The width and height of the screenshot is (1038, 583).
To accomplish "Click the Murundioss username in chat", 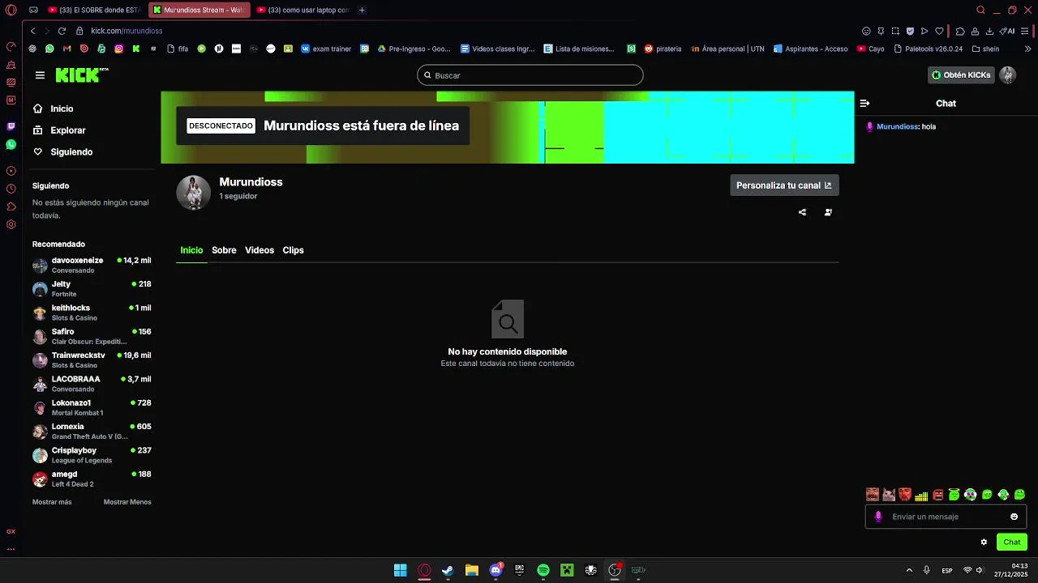I will click(897, 127).
